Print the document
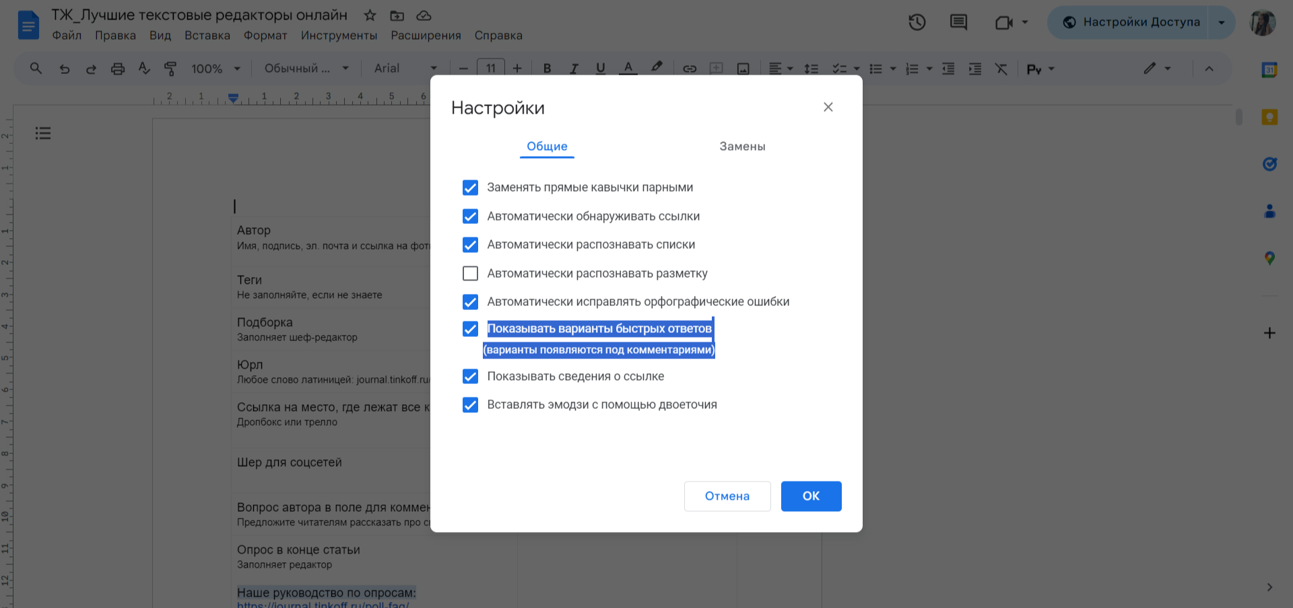This screenshot has height=608, width=1293. tap(118, 68)
